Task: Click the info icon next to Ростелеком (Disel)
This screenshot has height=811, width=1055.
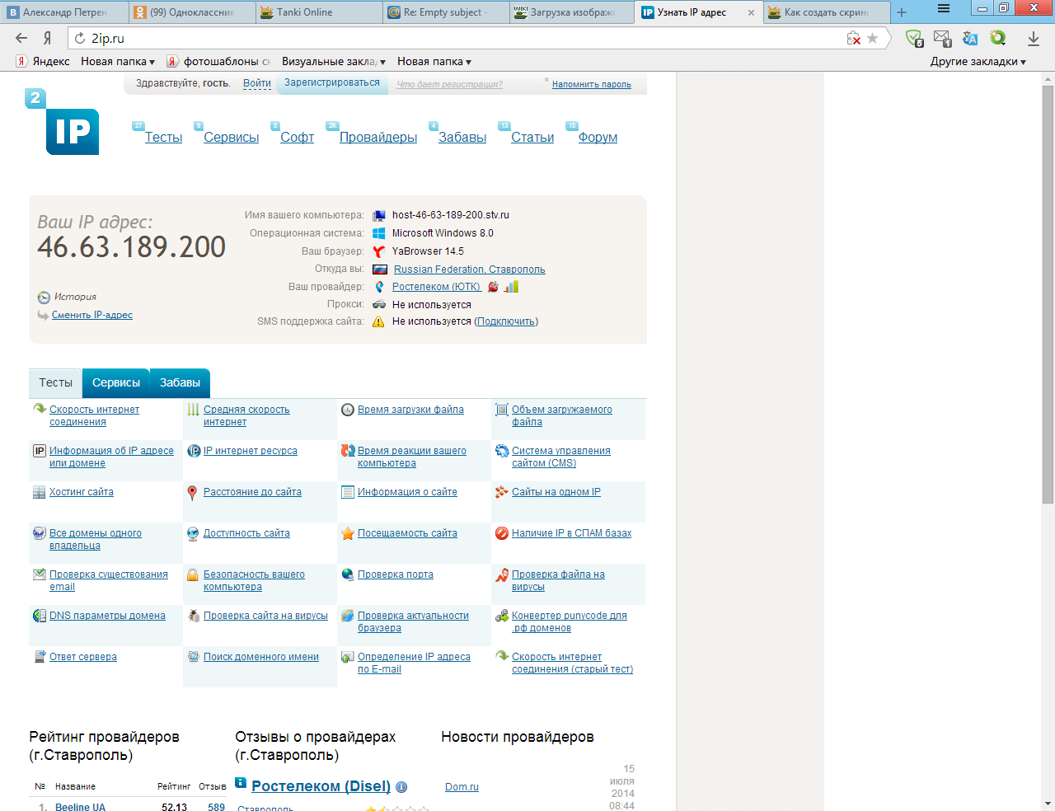Action: (x=401, y=786)
